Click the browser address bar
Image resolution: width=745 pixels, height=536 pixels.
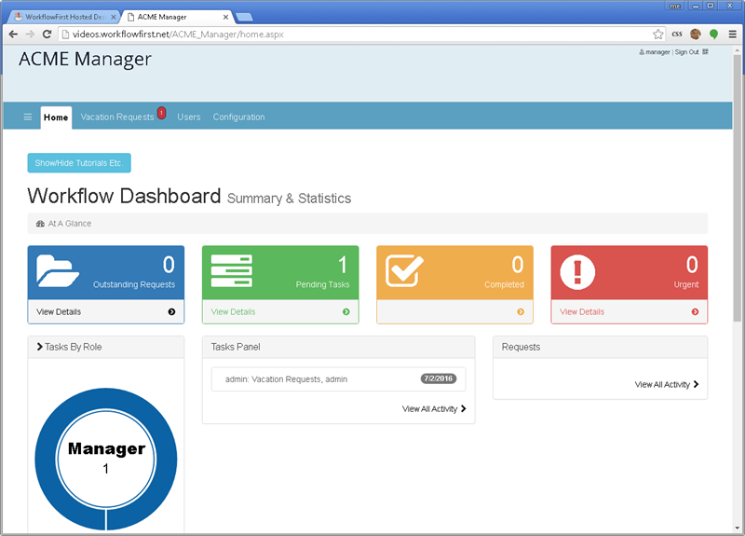click(x=361, y=34)
